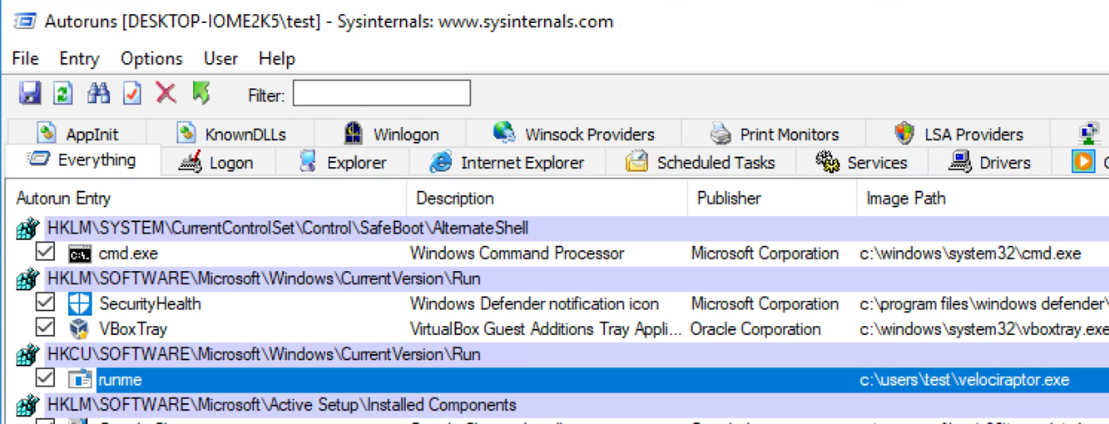Switch to the Scheduled Tasks tab
1109x424 pixels.
(700, 163)
